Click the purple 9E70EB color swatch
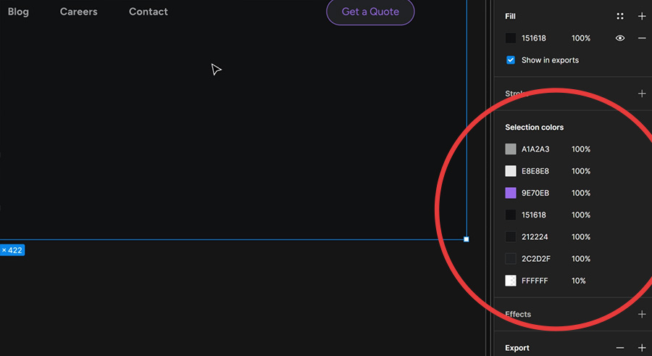Viewport: 652px width, 356px height. [511, 193]
